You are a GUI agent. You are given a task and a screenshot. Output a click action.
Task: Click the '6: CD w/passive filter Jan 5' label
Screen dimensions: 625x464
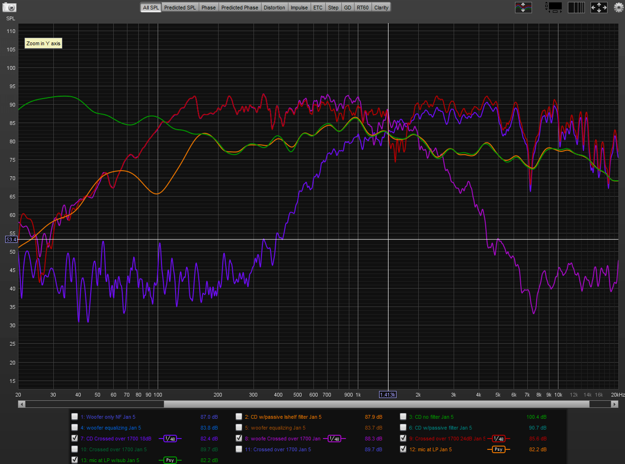pos(440,428)
